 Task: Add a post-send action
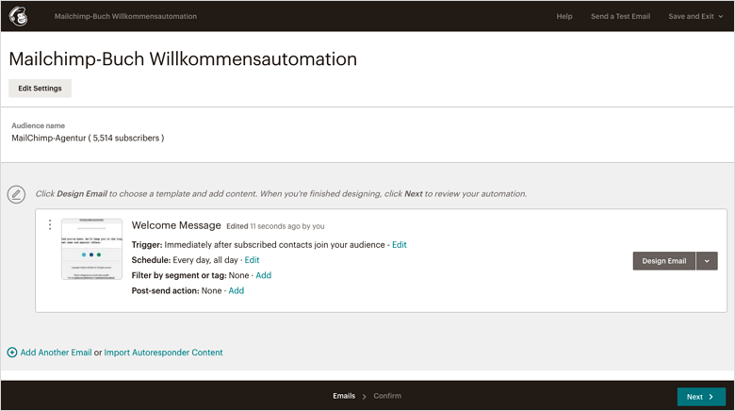237,290
